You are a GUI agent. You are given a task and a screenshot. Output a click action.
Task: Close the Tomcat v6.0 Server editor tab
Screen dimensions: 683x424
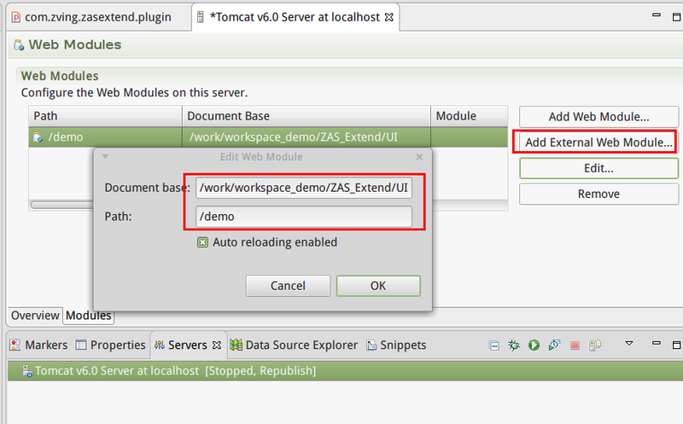(x=386, y=16)
